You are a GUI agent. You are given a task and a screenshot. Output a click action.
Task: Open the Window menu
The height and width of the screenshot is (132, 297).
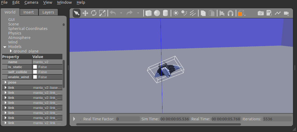click(x=64, y=2)
